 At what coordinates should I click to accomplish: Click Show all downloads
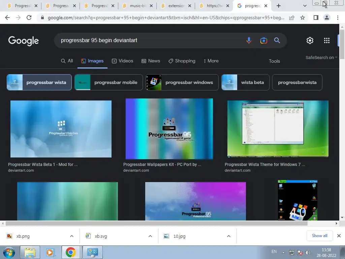(319, 236)
